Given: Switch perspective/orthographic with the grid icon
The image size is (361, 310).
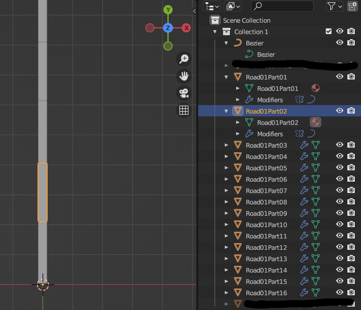Looking at the screenshot, I should tap(184, 110).
